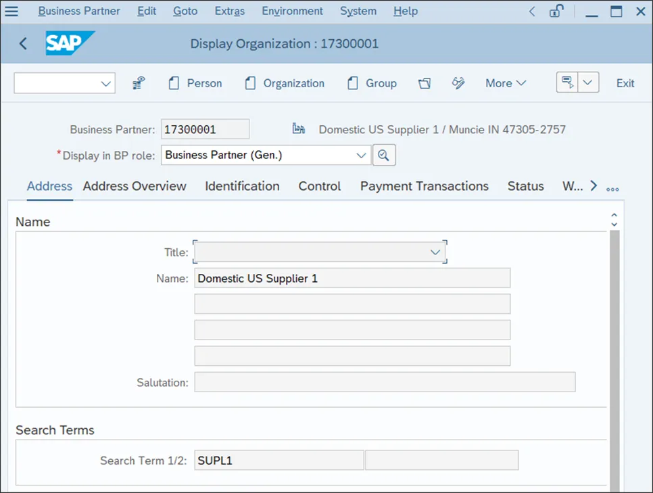
Task: Click the Search Term 1 field containing SUPL1
Action: tap(279, 460)
